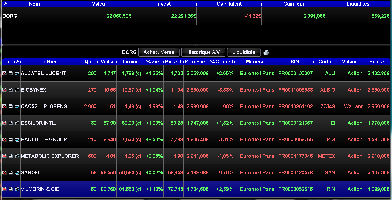Delete the SANOFI position with red X icon

coord(5,173)
